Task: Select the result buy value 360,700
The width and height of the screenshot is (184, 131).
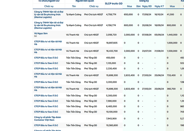Action: pyautogui.click(x=171, y=89)
